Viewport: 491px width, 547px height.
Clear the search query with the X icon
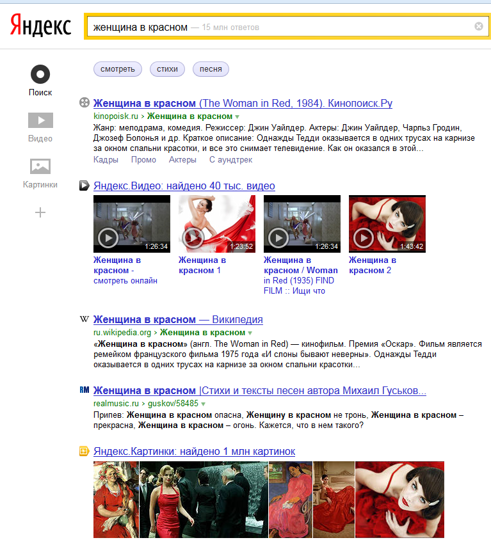[x=478, y=26]
